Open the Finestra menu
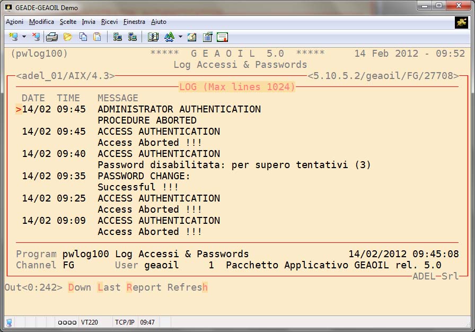Viewport: 475px width, 332px height. point(134,22)
